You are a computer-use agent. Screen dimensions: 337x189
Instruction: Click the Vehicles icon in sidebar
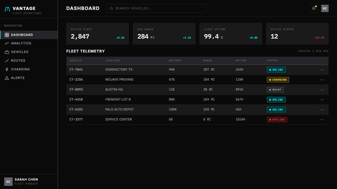[7, 52]
